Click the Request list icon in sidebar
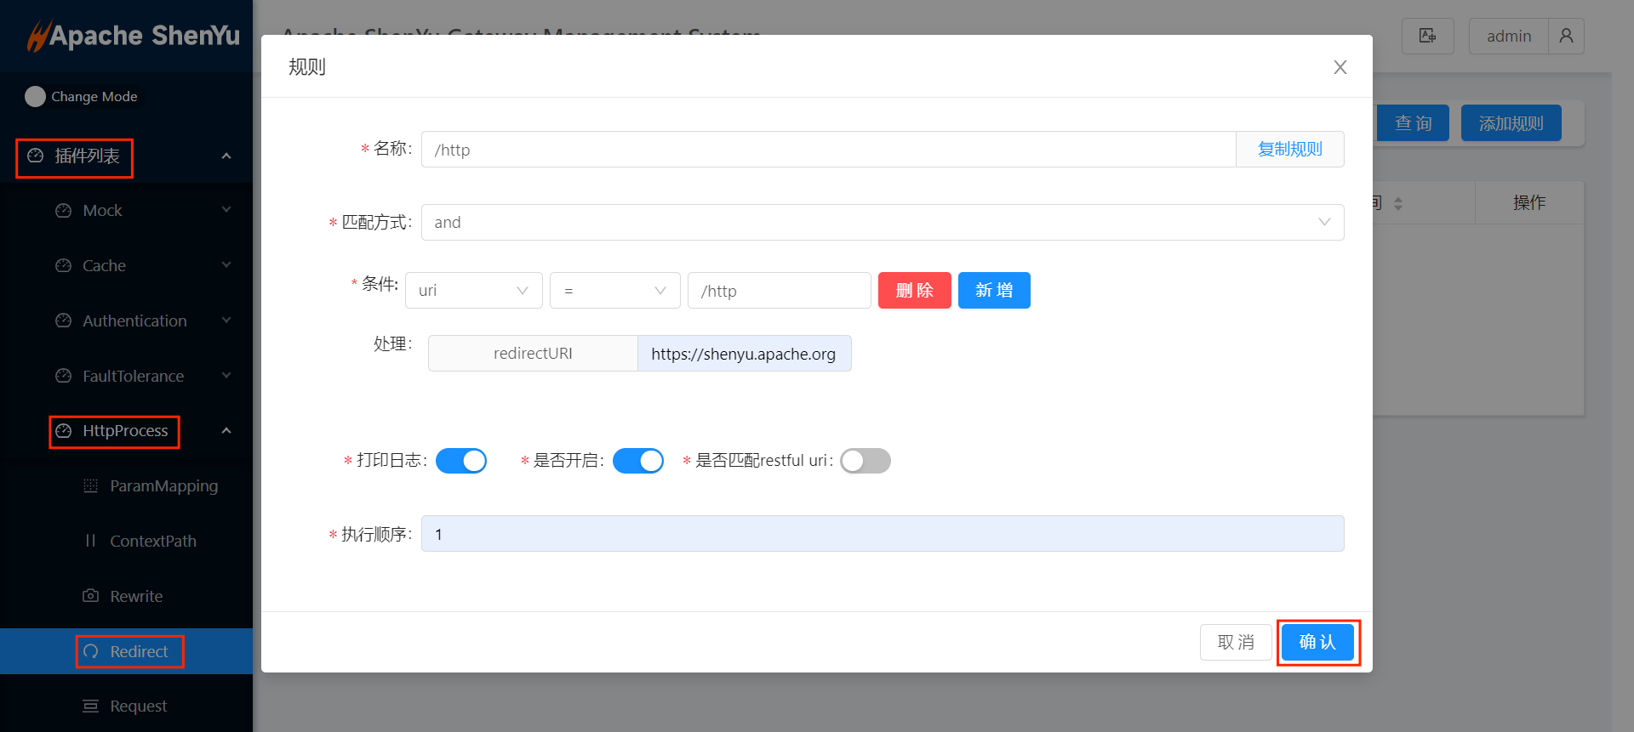The image size is (1634, 732). coord(90,706)
